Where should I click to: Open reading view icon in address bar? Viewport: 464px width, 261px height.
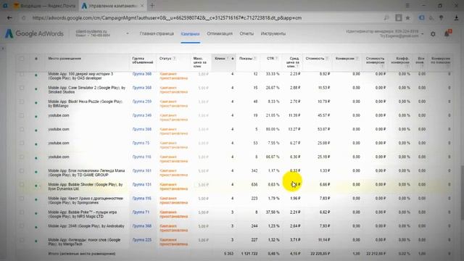[398, 17]
